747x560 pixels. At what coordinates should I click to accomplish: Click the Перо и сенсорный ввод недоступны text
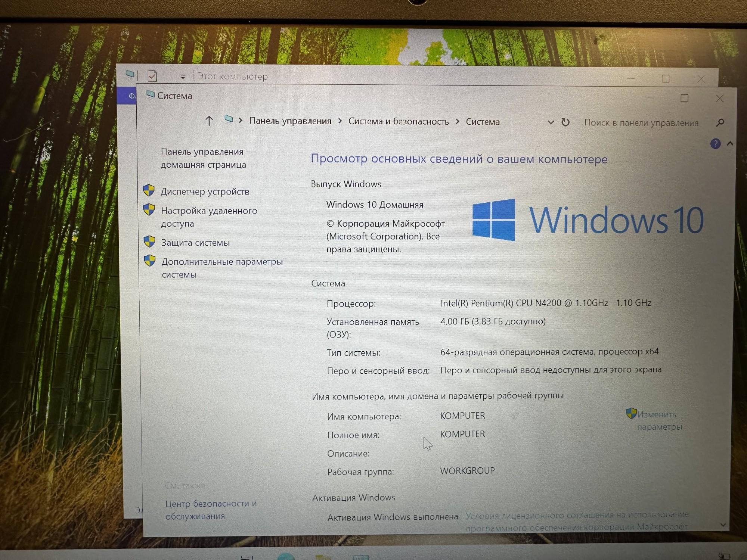pos(551,370)
